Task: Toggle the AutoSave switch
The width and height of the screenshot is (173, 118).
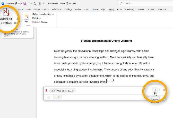Action: (18, 3)
